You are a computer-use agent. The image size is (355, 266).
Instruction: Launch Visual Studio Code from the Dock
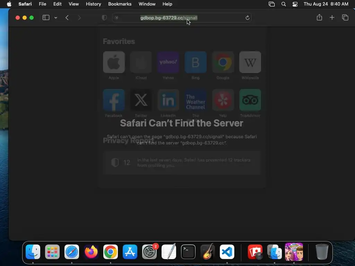[227, 252]
